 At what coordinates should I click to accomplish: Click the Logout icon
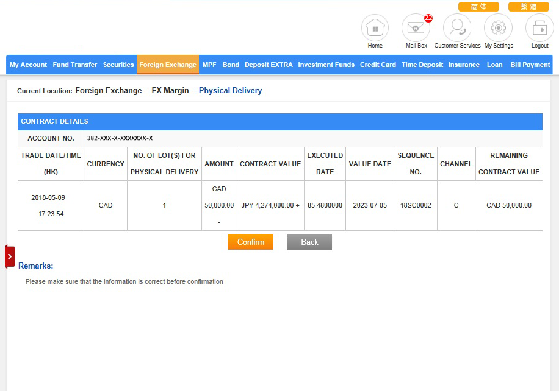click(539, 28)
